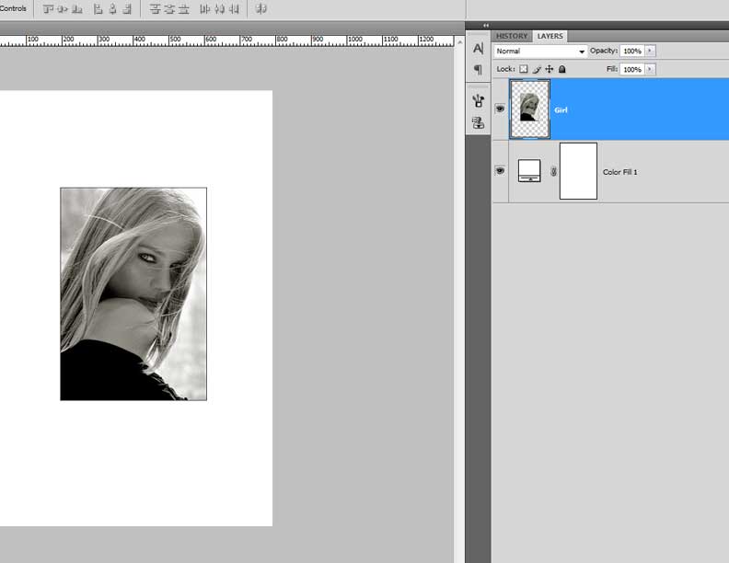
Task: Hide the Color Fill 1 layer
Action: coord(500,170)
